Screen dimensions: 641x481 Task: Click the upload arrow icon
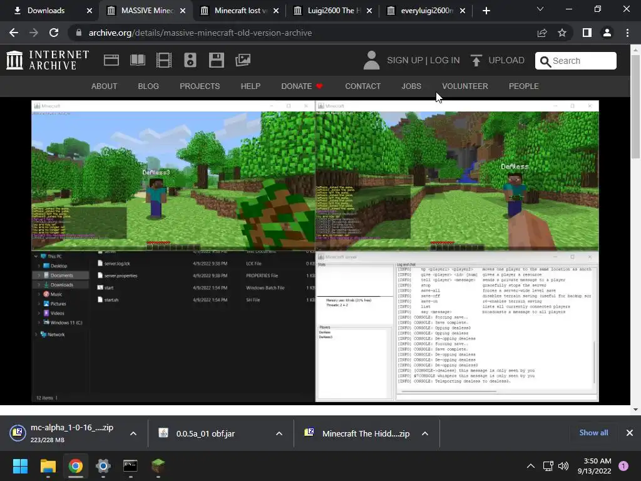(x=476, y=60)
